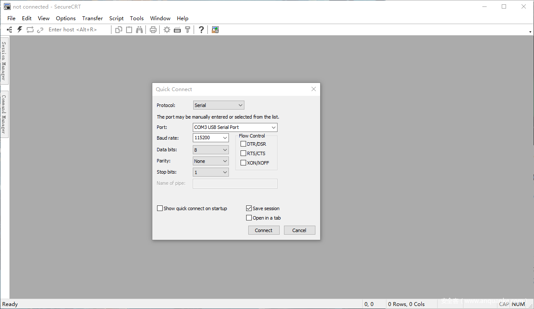Image resolution: width=534 pixels, height=309 pixels.
Task: Open the Protocol dropdown showing Serial
Action: pyautogui.click(x=219, y=105)
